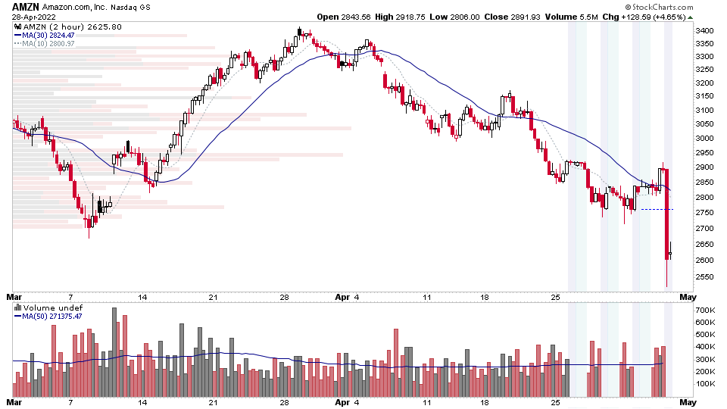Viewport: 727px width, 409px height.
Task: Click the candlestick icon beside AMZN (2 hour)
Action: [x=17, y=27]
